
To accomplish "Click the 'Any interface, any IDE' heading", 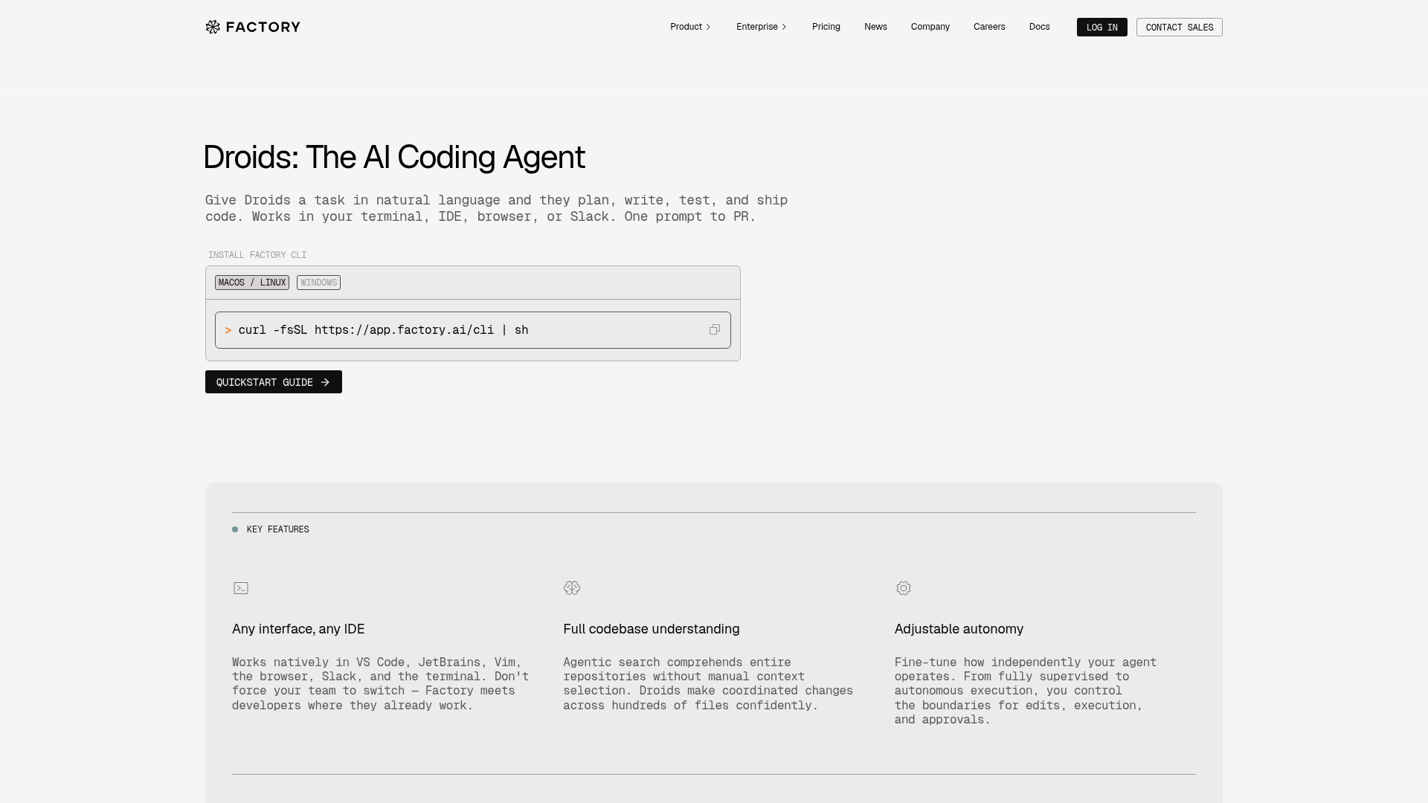I will pyautogui.click(x=298, y=629).
